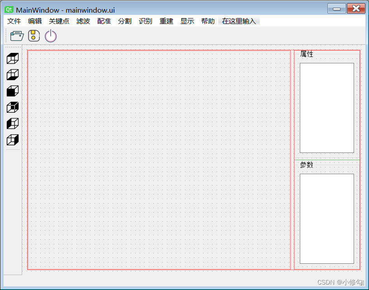
Task: Click the Save (floppy disk) toolbar icon
Action: pos(33,36)
